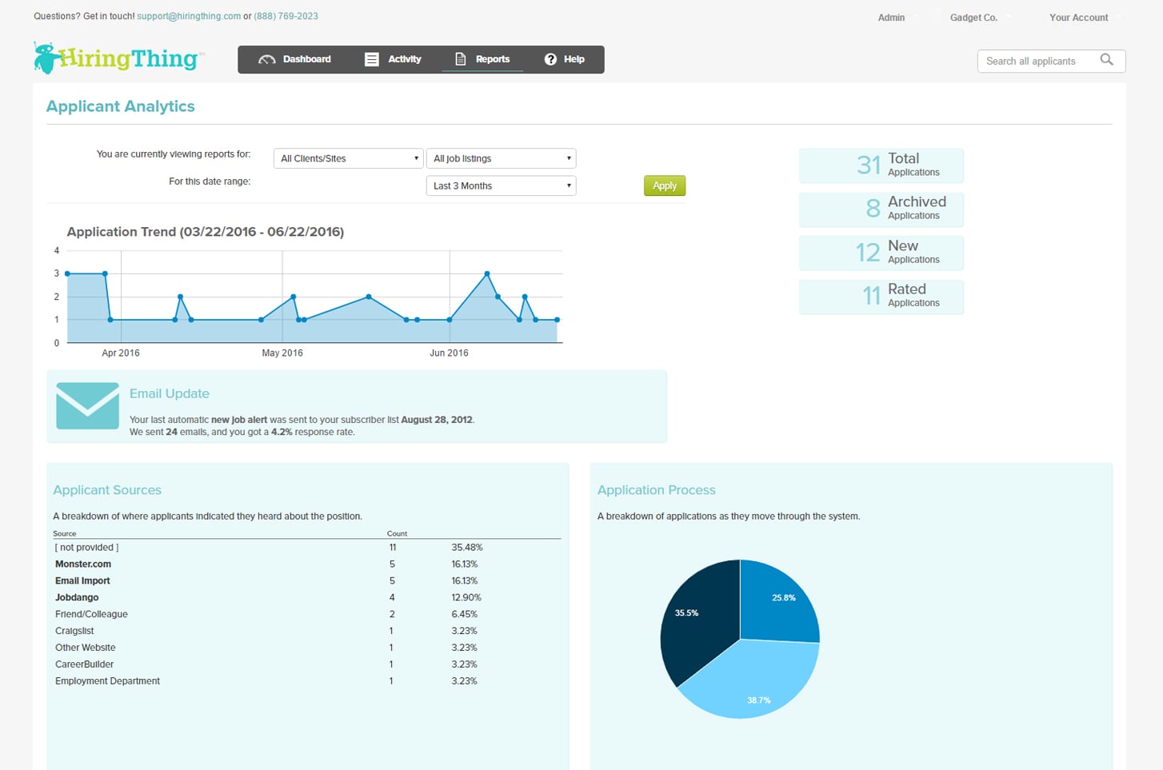Click the (888) 769-2023 phone link
This screenshot has width=1163, height=770.
tap(286, 16)
